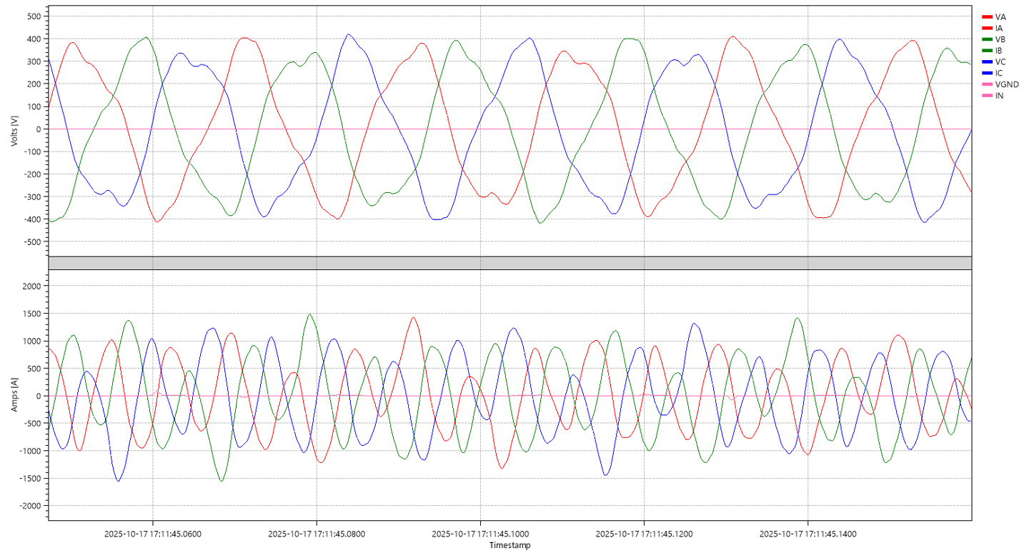Click the "Timestamp" x-axis title
Screen dimensions: 1029x558
click(x=509, y=545)
